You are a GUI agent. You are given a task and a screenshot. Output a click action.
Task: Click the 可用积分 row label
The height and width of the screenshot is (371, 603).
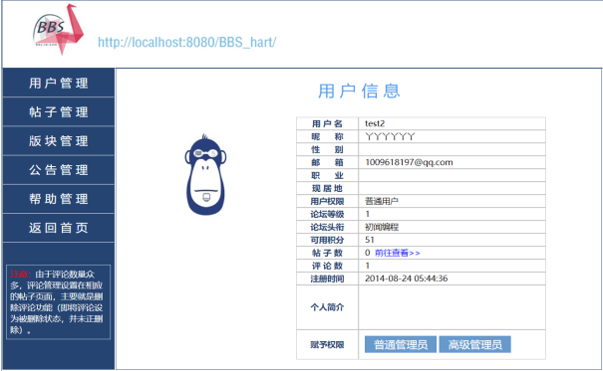click(327, 240)
